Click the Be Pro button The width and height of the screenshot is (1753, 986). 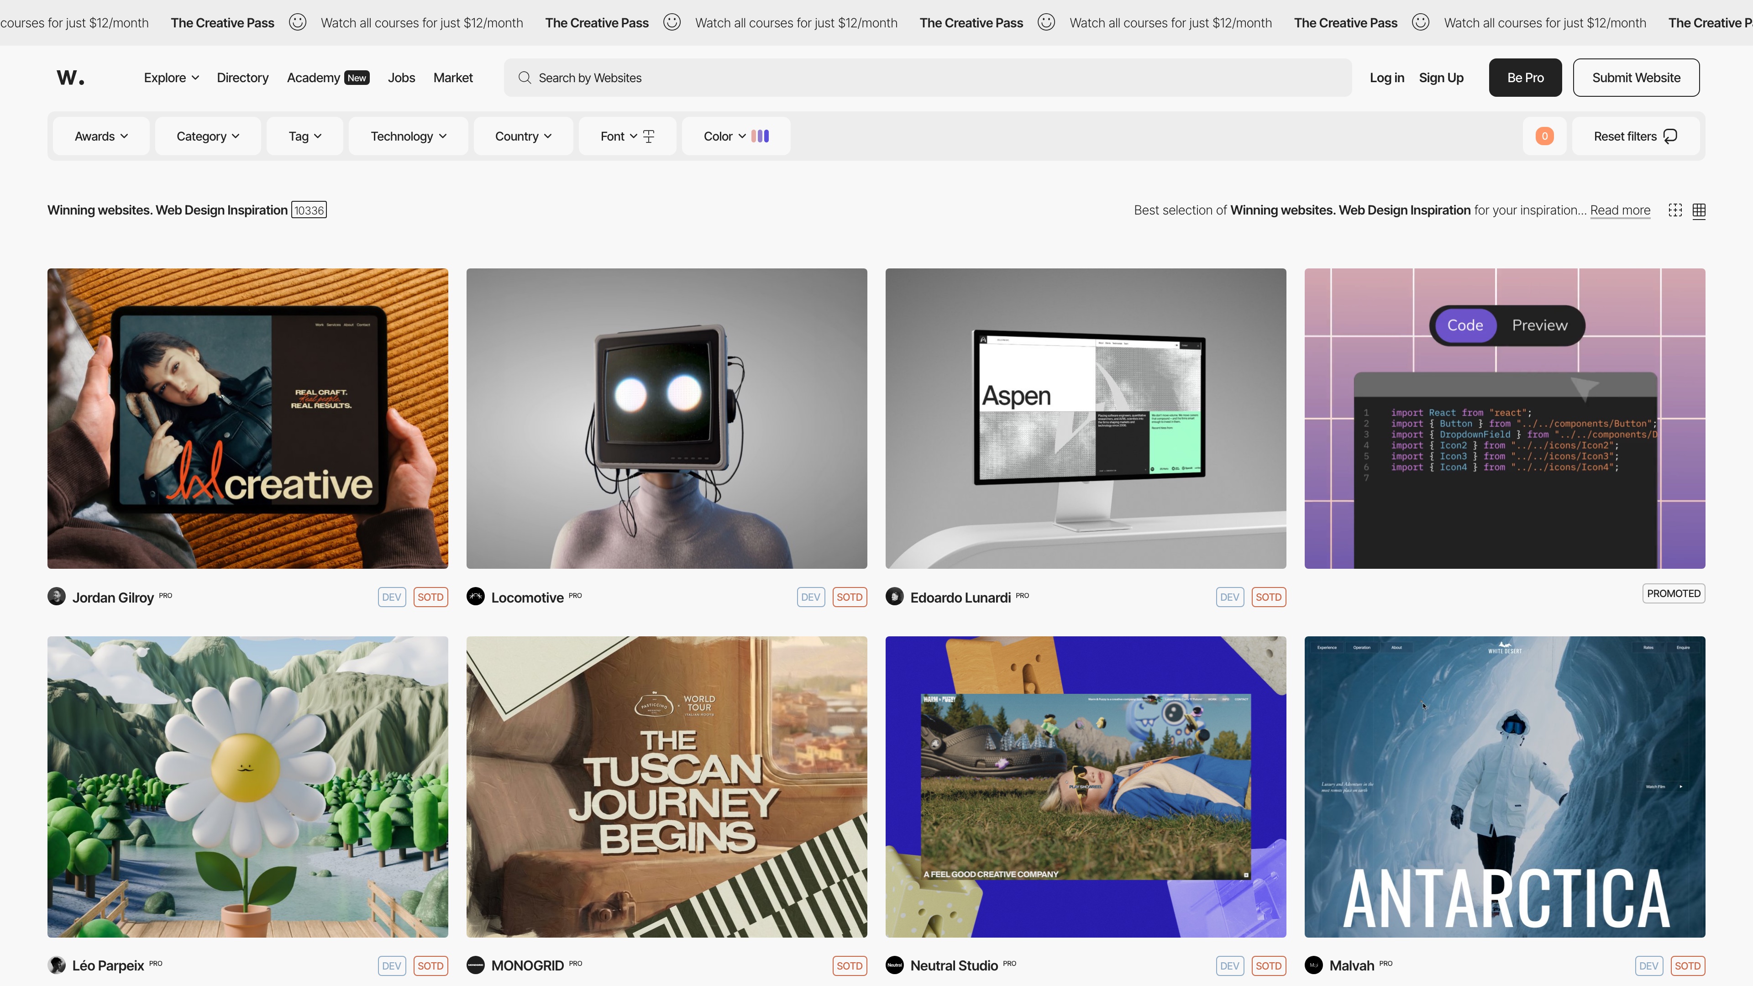pos(1526,78)
